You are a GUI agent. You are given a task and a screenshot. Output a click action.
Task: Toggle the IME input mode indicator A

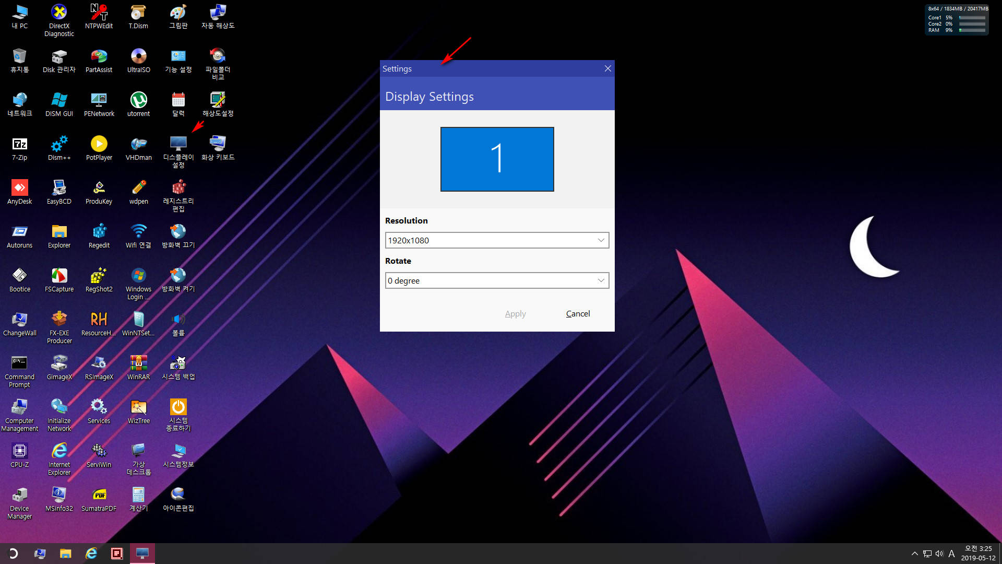pos(951,554)
